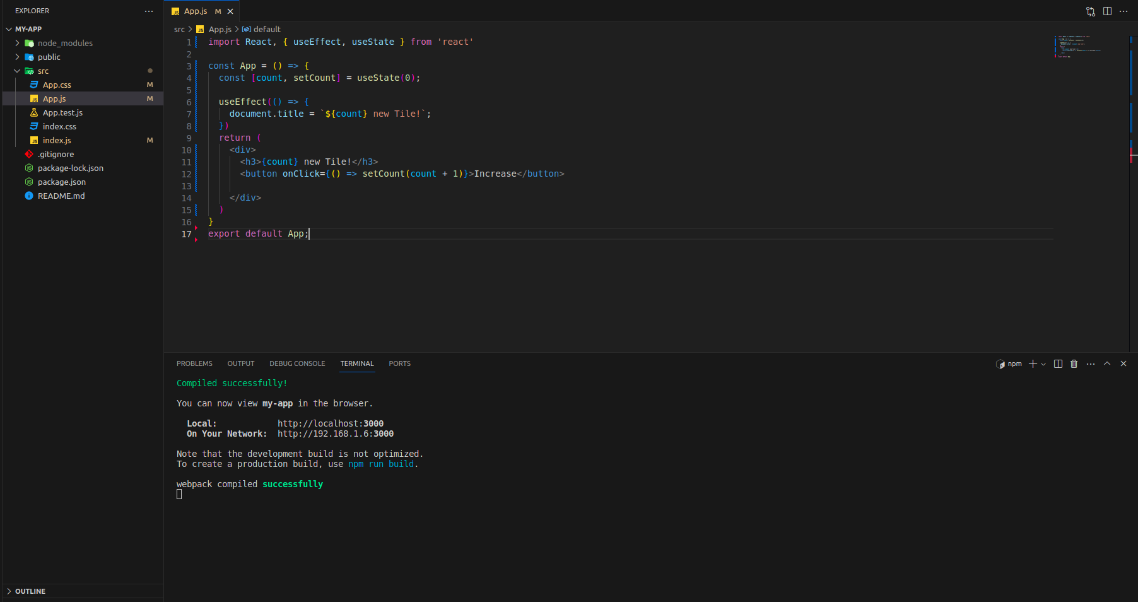Switch to the Debug Console tab
This screenshot has height=602, width=1138.
tap(297, 364)
